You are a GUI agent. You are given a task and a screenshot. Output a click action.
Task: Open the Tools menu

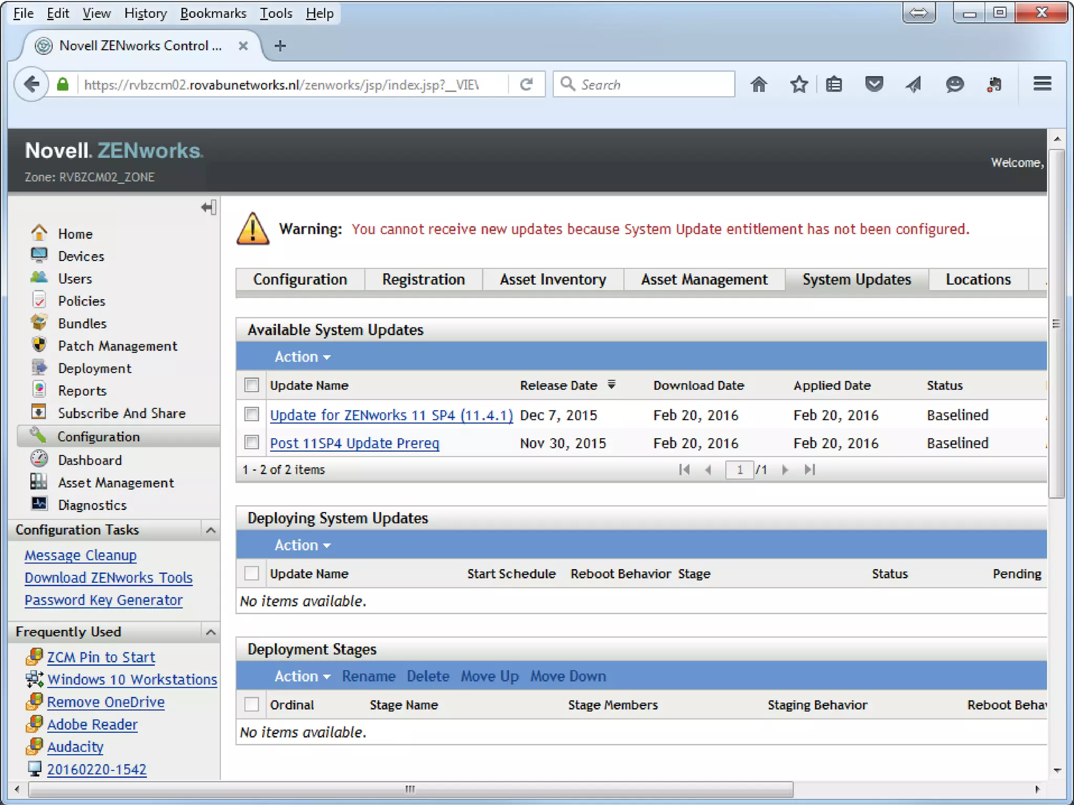(x=276, y=13)
